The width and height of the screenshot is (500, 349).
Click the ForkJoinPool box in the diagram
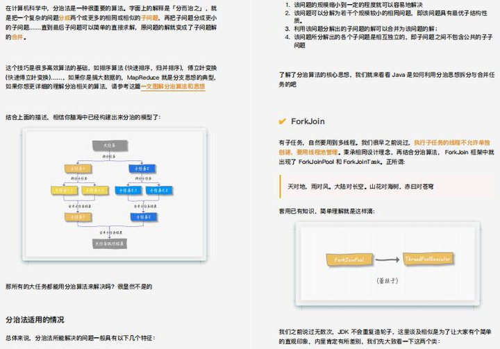click(x=349, y=259)
